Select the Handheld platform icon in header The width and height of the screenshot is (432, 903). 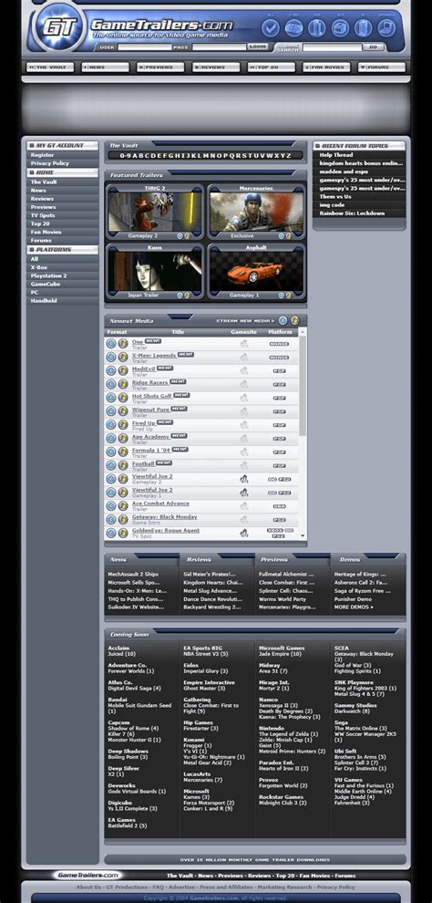pyautogui.click(x=386, y=27)
